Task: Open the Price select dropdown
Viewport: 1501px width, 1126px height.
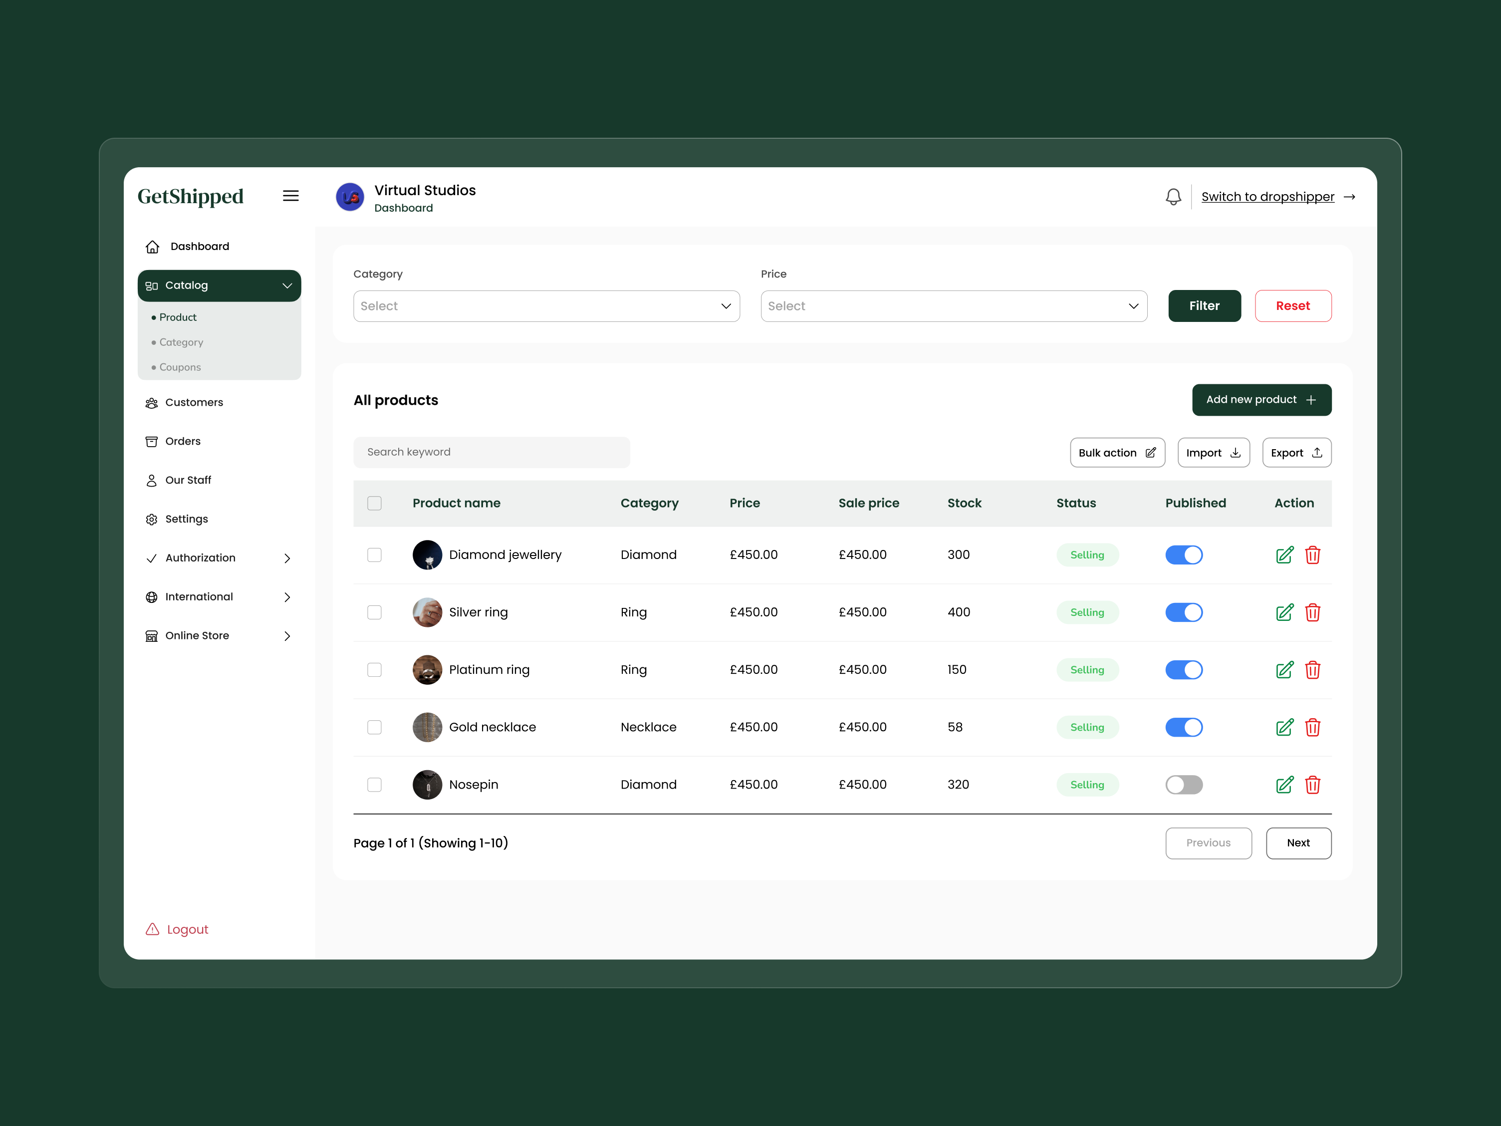Action: click(x=954, y=306)
